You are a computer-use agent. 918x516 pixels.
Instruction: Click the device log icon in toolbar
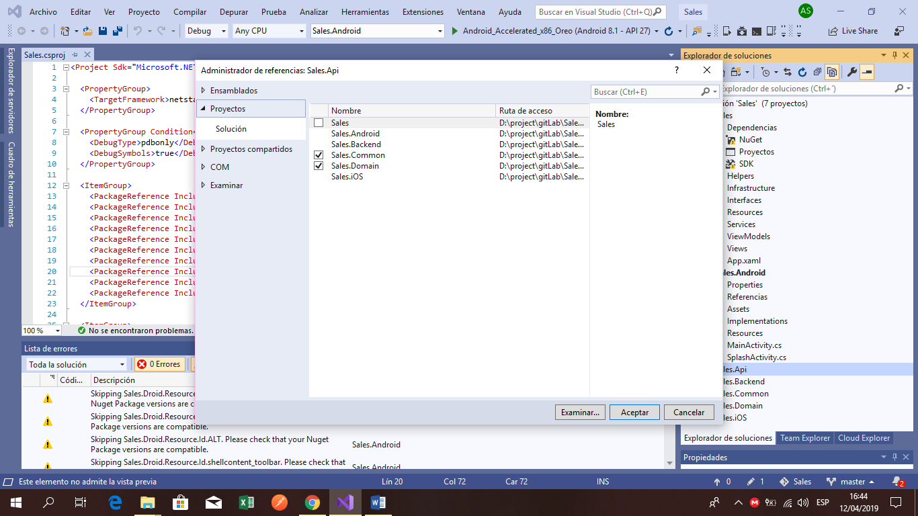pyautogui.click(x=771, y=31)
